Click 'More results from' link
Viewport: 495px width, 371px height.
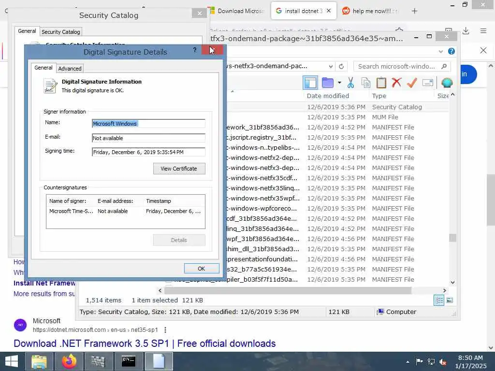(44, 294)
